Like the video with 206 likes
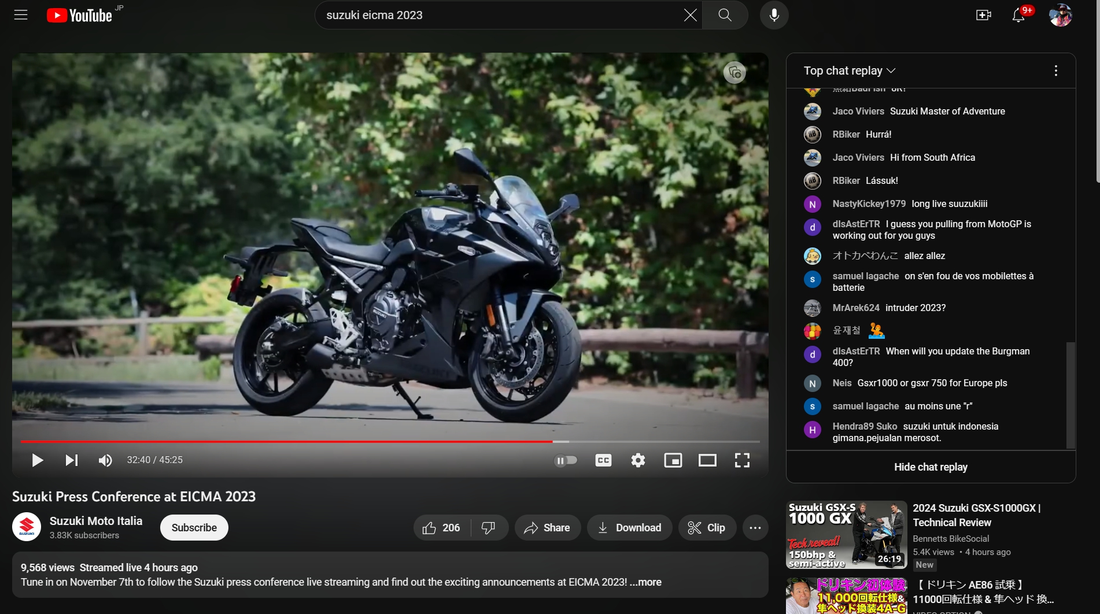Viewport: 1100px width, 614px height. point(442,528)
